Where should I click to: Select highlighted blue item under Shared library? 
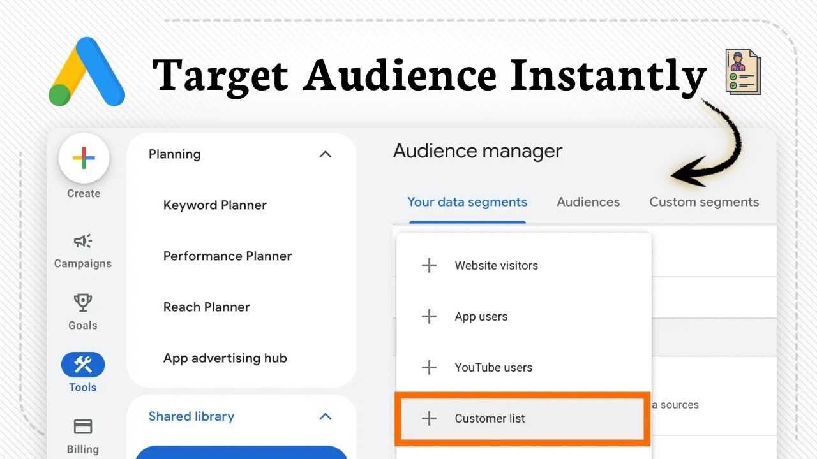[241, 452]
